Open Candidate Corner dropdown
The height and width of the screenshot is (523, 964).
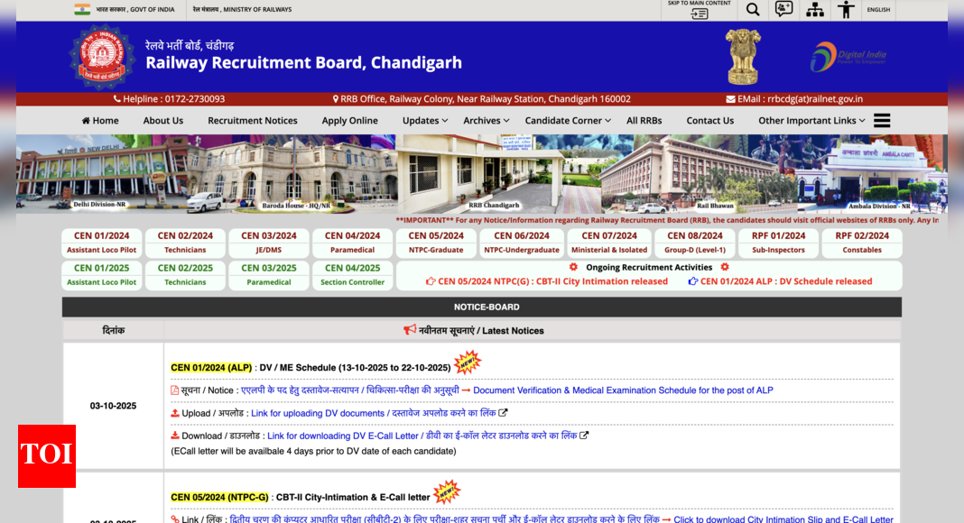coord(568,121)
